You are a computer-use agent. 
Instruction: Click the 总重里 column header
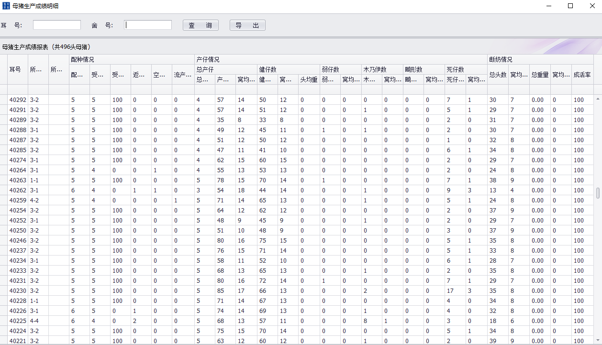[540, 75]
